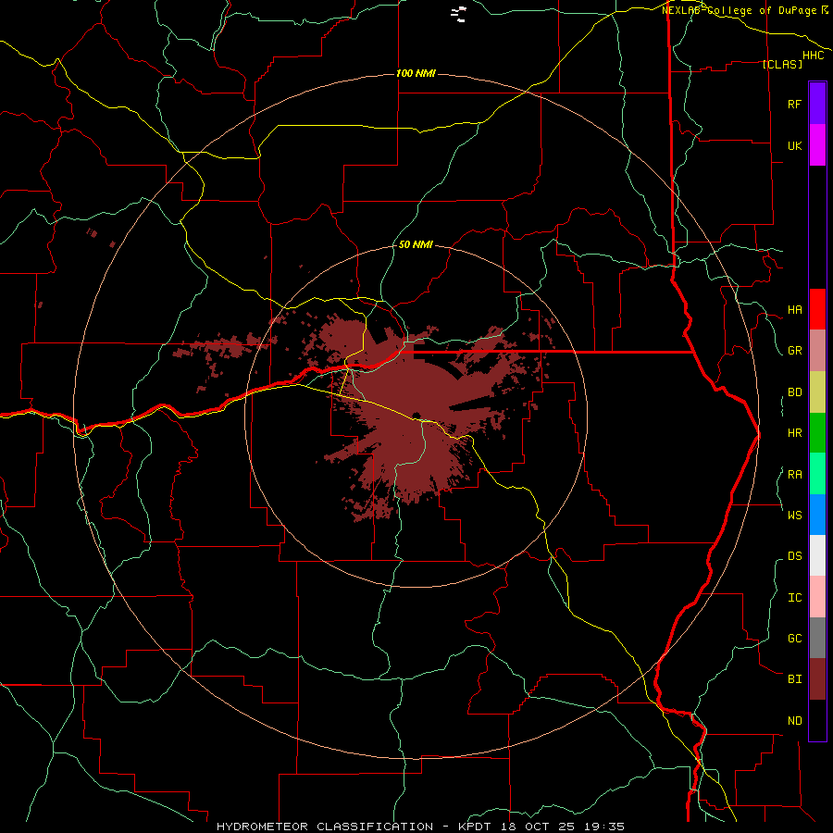Click the radar site center dot
833x833 pixels.
[416, 416]
